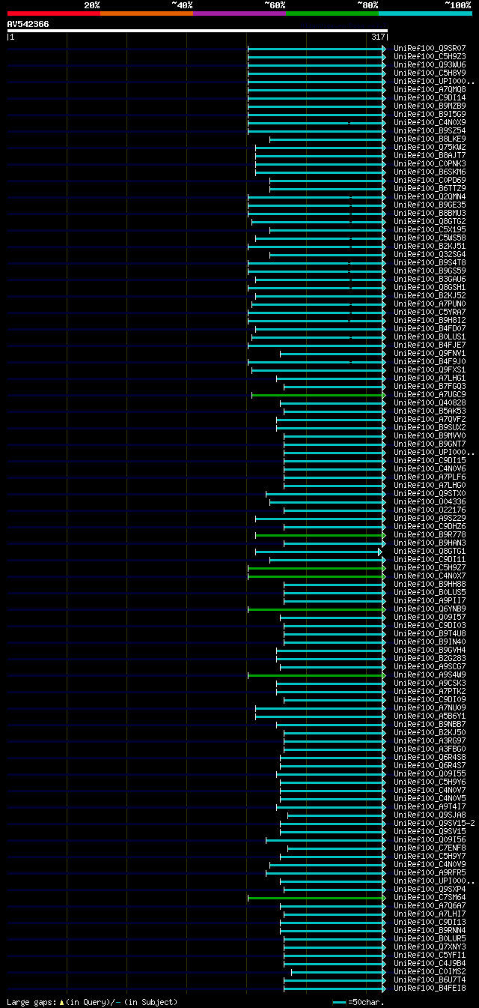The image size is (479, 1008).
Task: Select subject label UniRef100_B4FD07
Action: click(429, 329)
